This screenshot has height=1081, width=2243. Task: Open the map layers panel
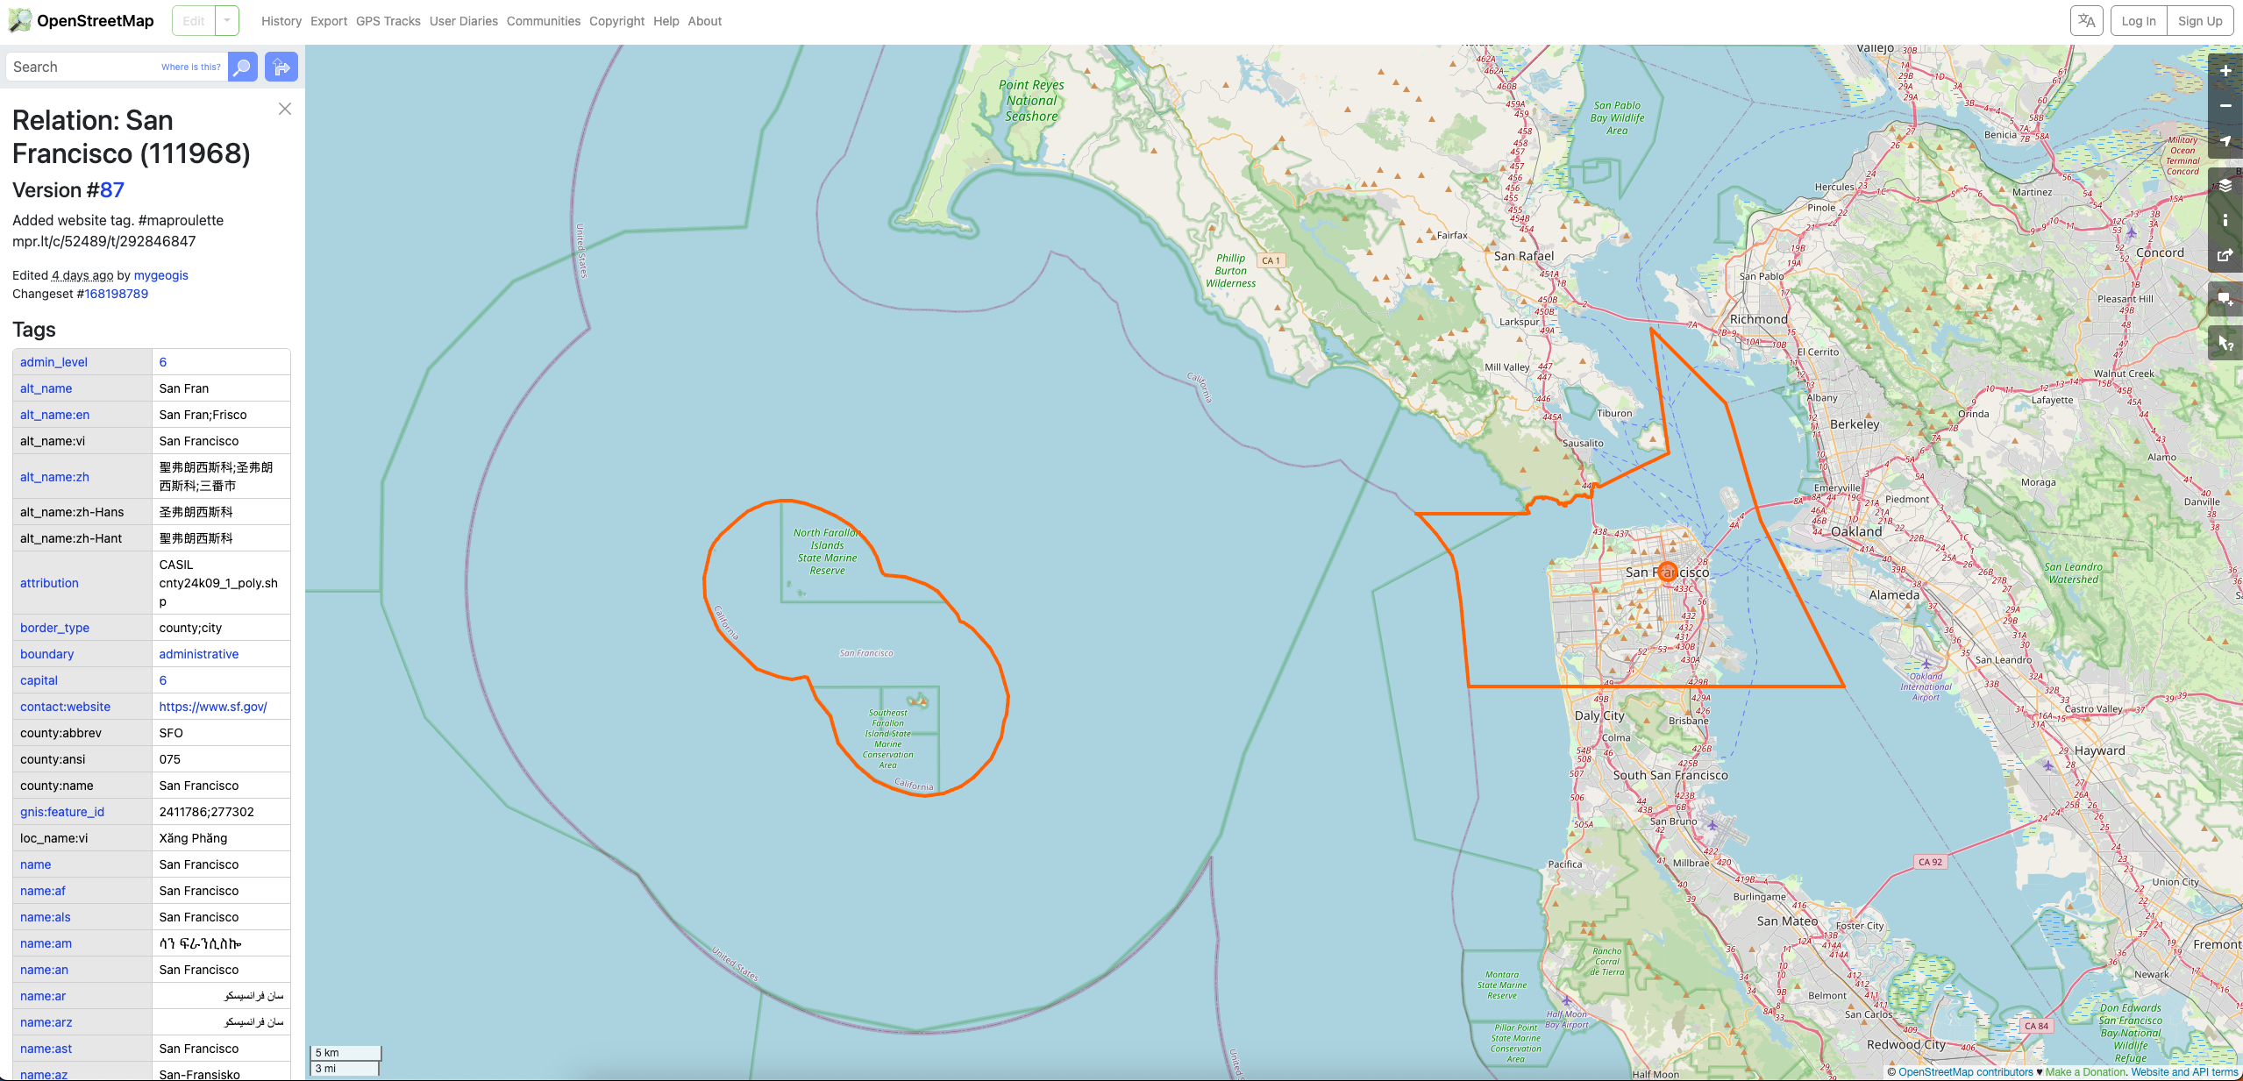(2225, 185)
